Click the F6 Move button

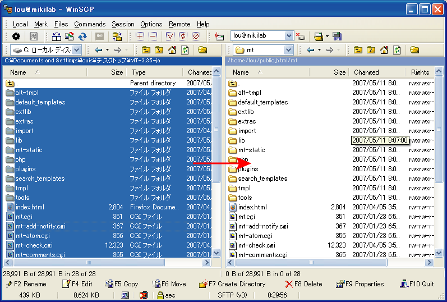pyautogui.click(x=169, y=284)
